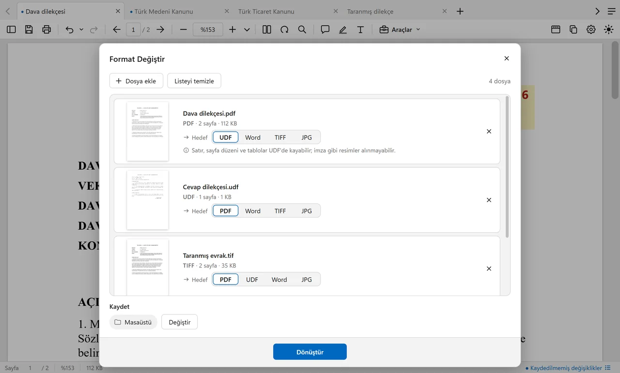620x373 pixels.
Task: Zoom in with plus icon
Action: click(x=232, y=30)
